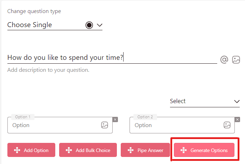Open the Select dropdown
The image size is (245, 164).
coord(205,101)
